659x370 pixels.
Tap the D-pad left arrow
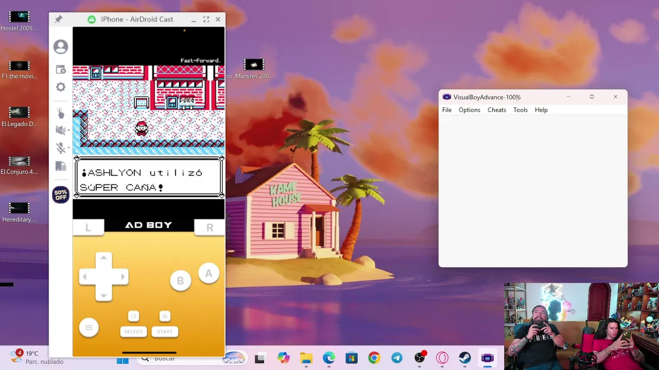(x=85, y=276)
